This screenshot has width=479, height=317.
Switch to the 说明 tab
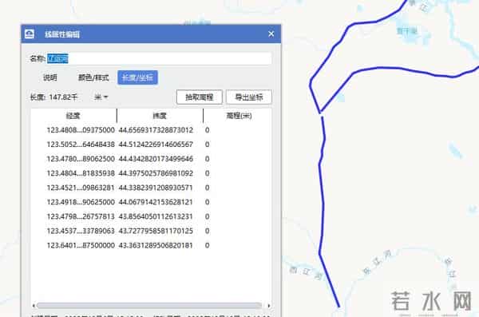point(49,77)
